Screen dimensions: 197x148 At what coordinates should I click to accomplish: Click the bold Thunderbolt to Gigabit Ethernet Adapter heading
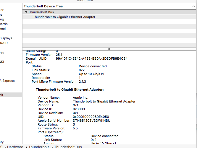click(70, 90)
